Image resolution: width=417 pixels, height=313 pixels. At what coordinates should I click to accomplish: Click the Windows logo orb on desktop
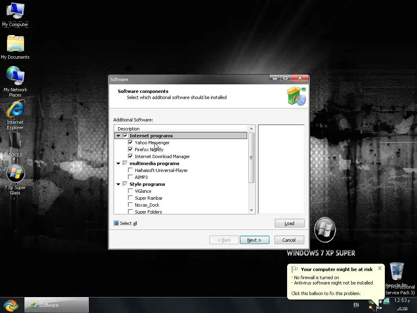point(325,230)
